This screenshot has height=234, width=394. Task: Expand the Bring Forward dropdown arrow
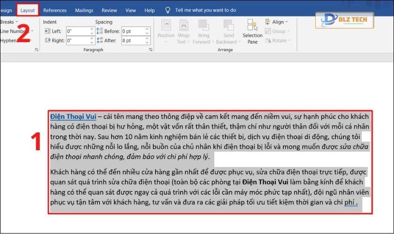pos(212,42)
